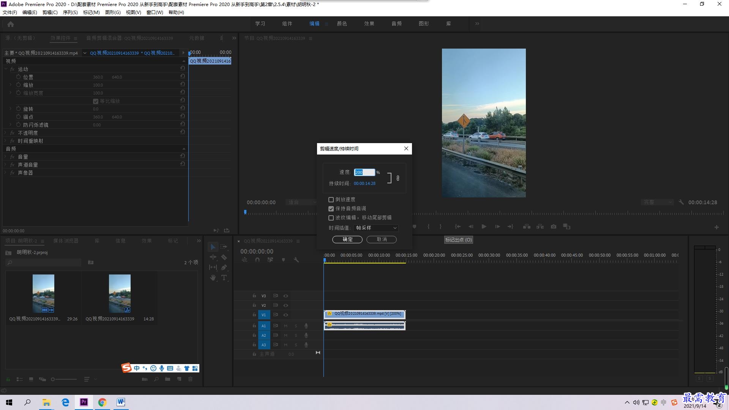Switch to the Audio workspace tab

click(396, 24)
